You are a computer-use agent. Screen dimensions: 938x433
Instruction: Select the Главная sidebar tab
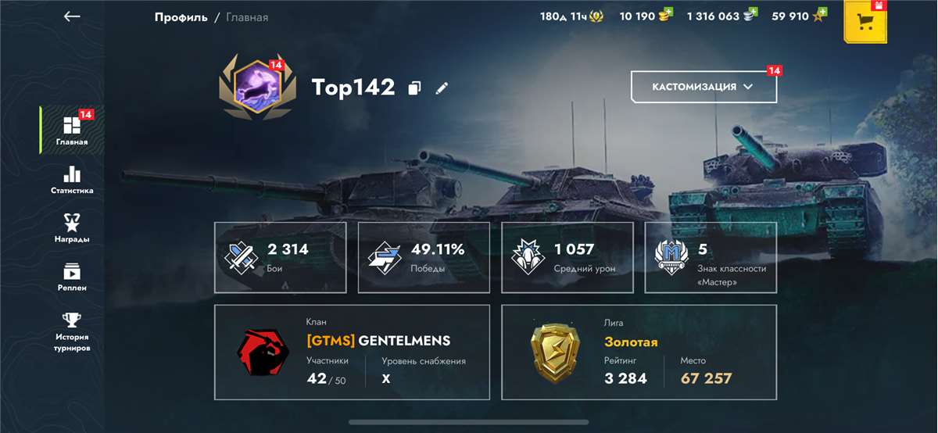72,131
